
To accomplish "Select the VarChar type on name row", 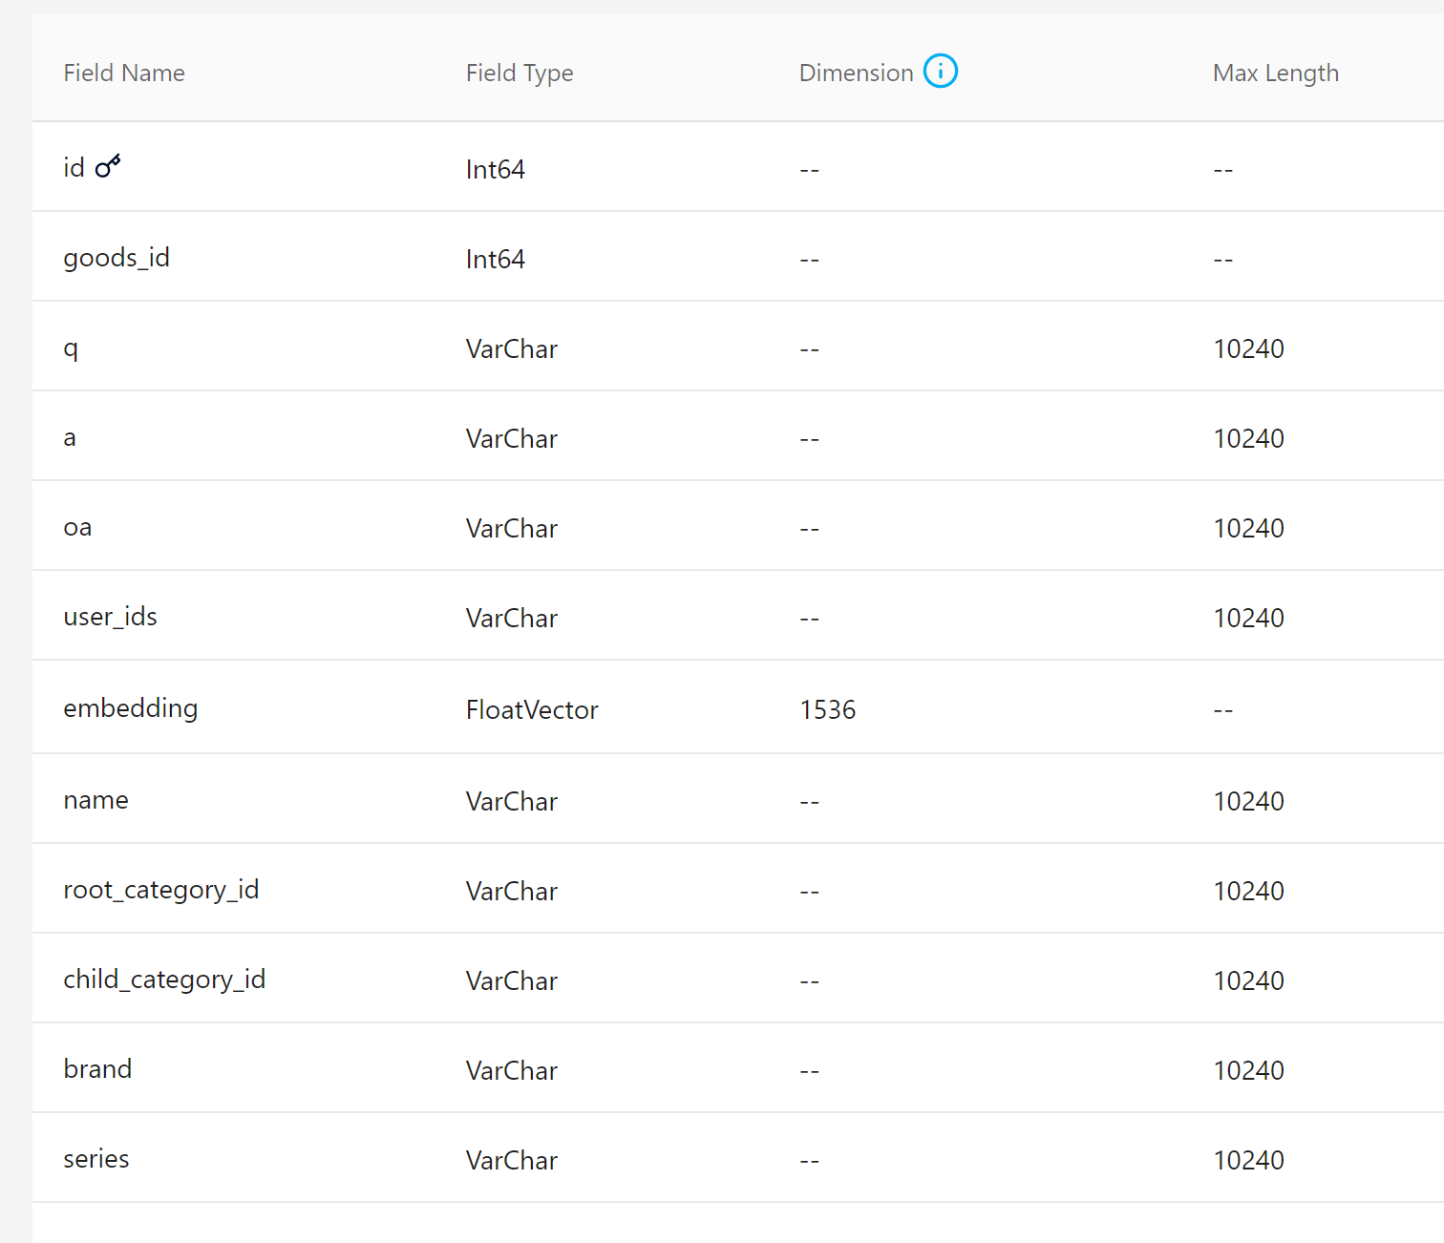I will 511,801.
